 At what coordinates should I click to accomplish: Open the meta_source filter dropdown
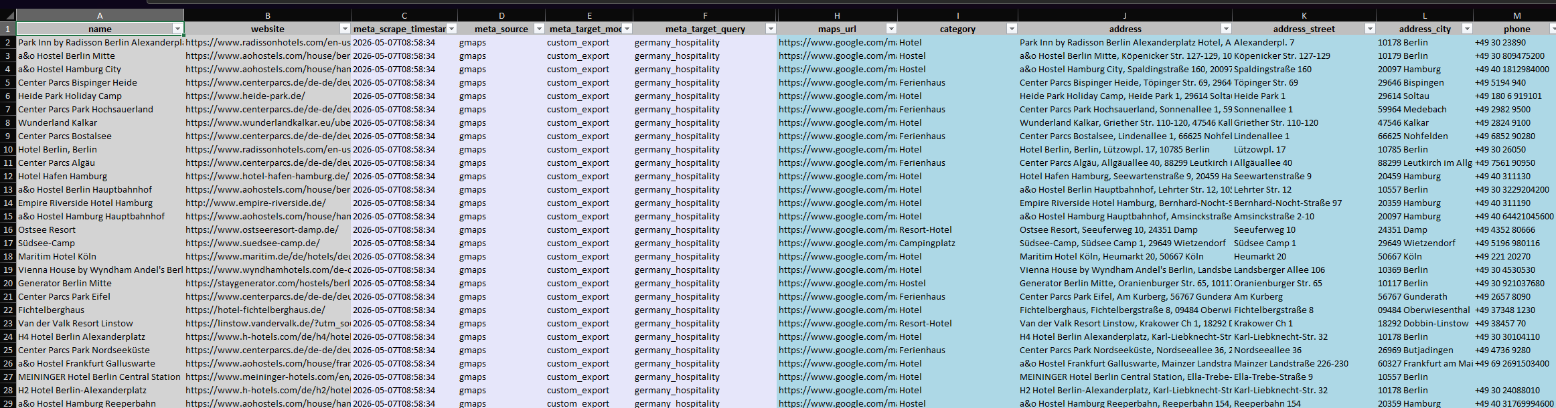coord(540,29)
